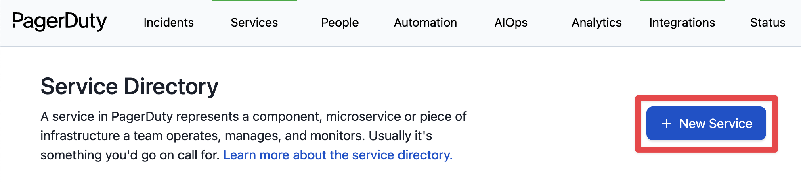
Task: Expand the AIOps menu
Action: 511,23
